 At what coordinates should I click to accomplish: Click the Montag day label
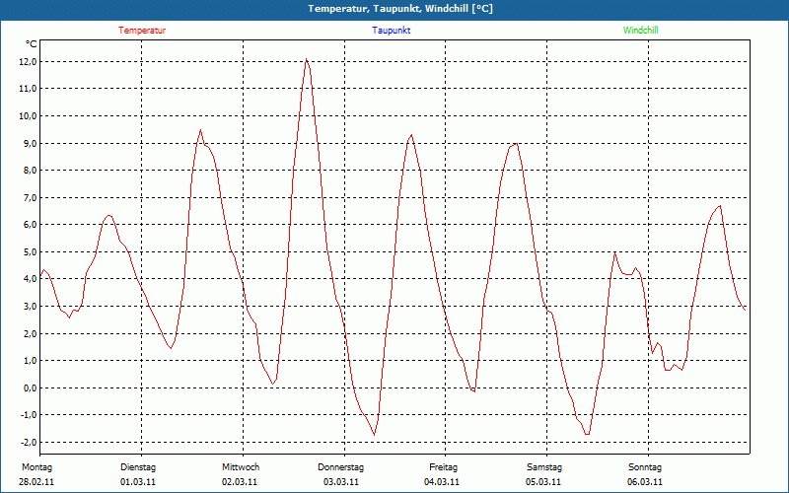pos(36,467)
